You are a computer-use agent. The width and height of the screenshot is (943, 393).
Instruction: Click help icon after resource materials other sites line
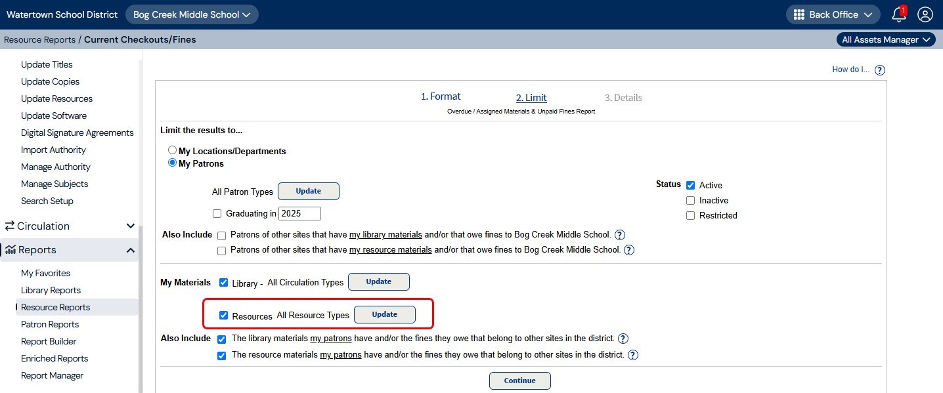633,355
